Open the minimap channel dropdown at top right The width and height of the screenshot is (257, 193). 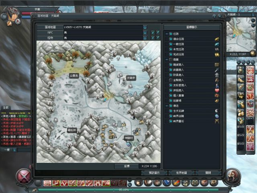click(x=253, y=14)
